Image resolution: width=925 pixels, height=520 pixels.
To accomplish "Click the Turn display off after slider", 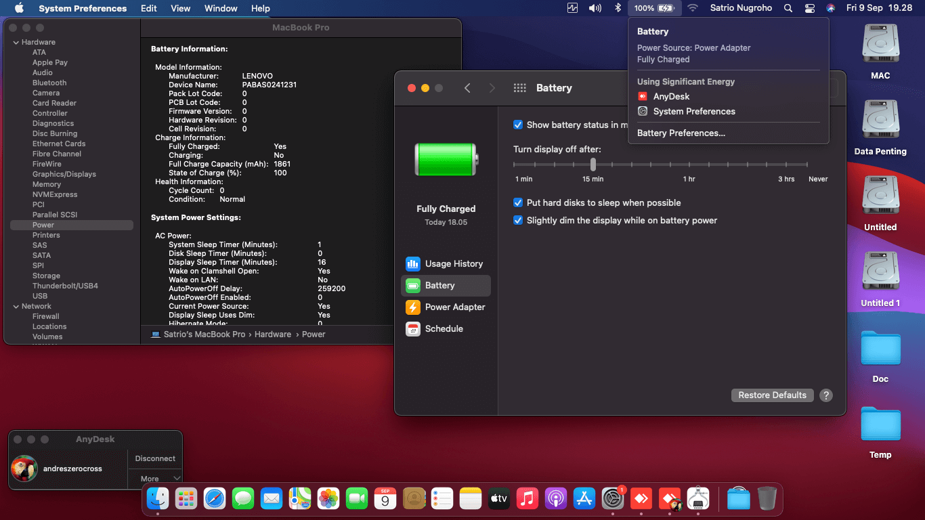I will [660, 165].
